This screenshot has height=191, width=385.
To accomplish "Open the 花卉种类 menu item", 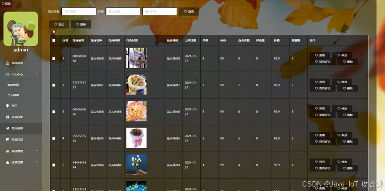I will coord(21,117).
